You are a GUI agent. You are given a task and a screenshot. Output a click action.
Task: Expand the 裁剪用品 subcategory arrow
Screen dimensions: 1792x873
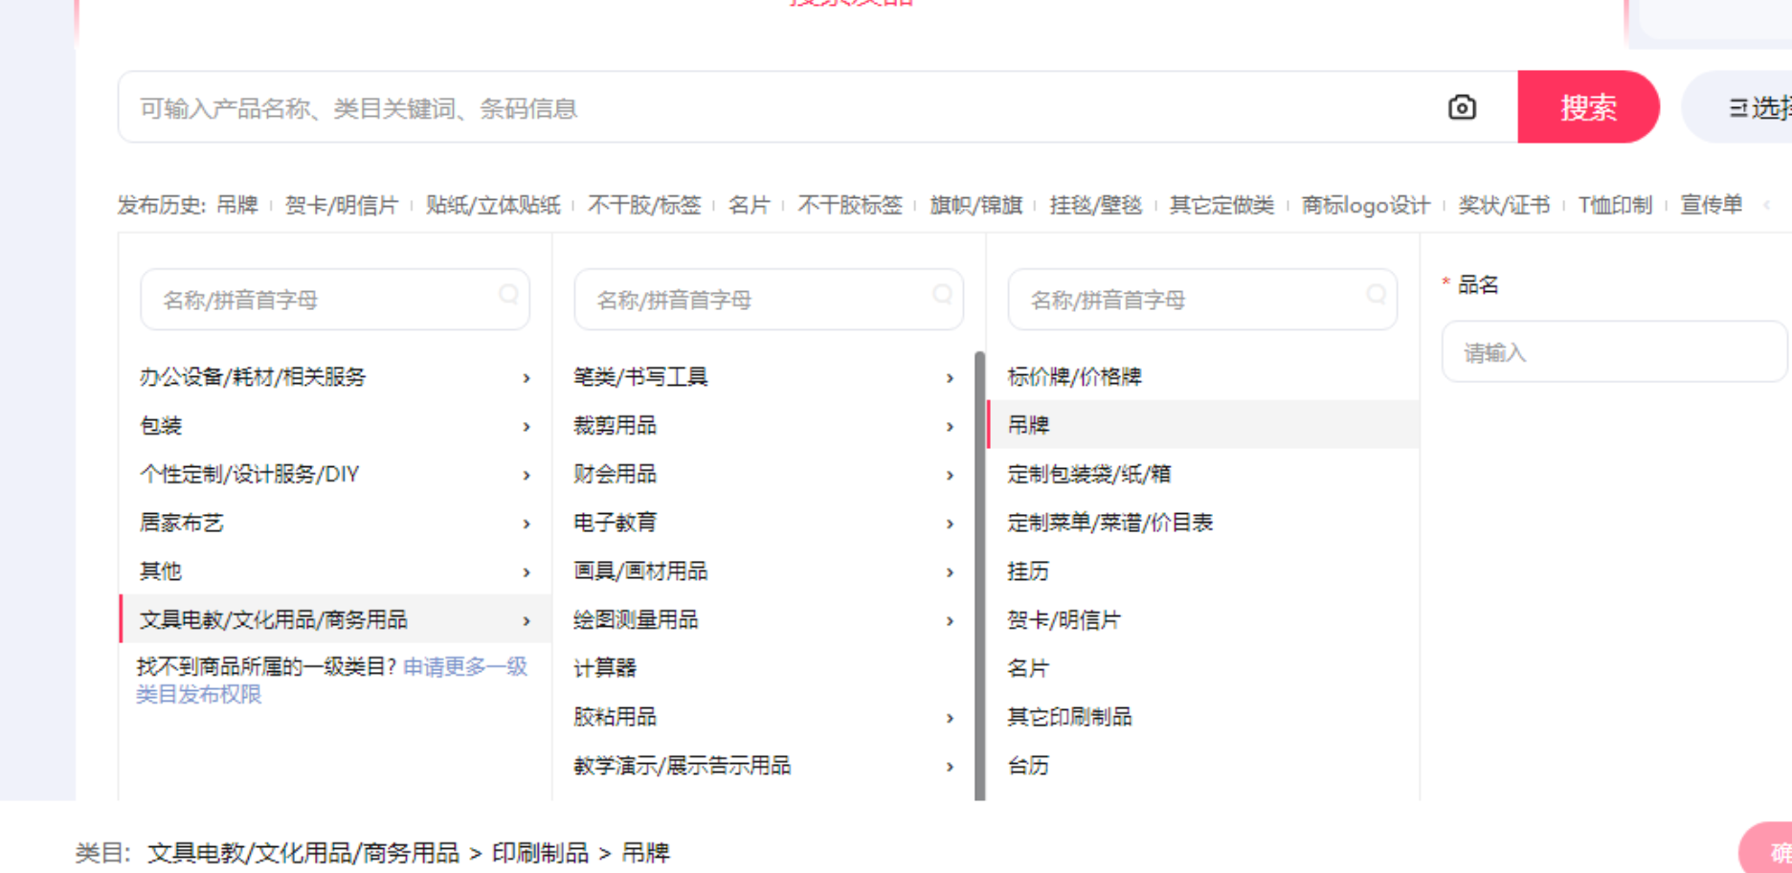pyautogui.click(x=950, y=427)
